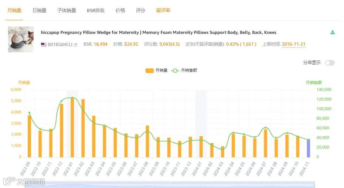Open external link icon beside B01KG84CLI

point(75,45)
